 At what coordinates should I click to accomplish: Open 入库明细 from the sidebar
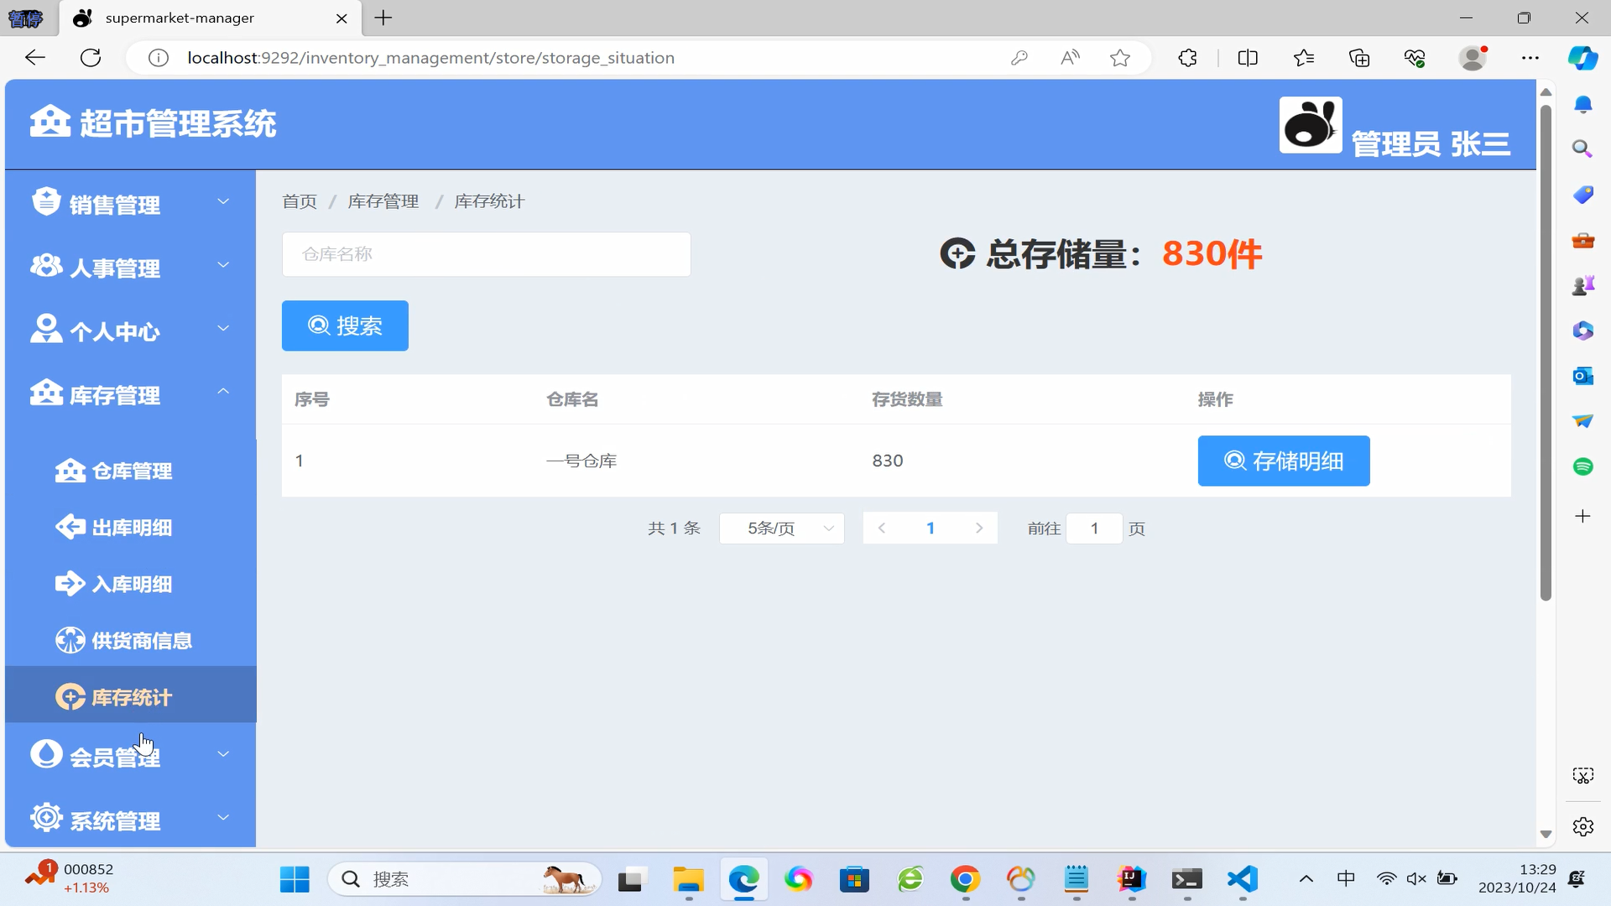(130, 584)
